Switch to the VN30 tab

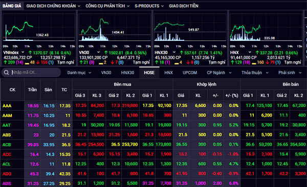[106, 73]
